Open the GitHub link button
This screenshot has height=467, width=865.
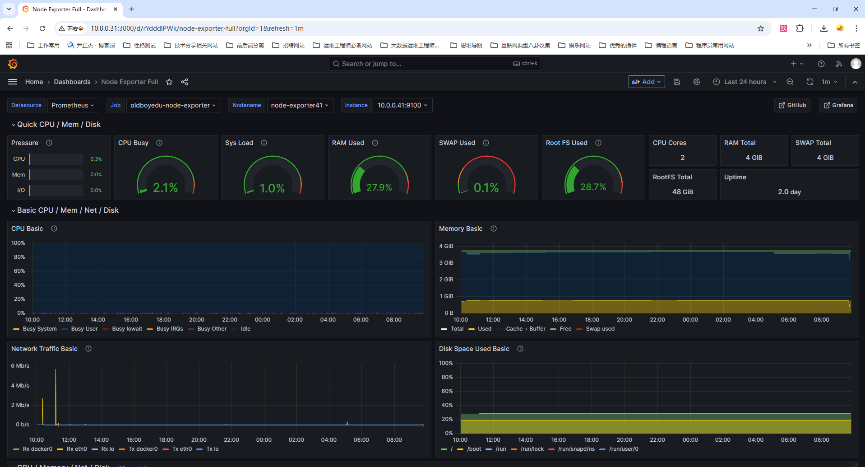792,105
